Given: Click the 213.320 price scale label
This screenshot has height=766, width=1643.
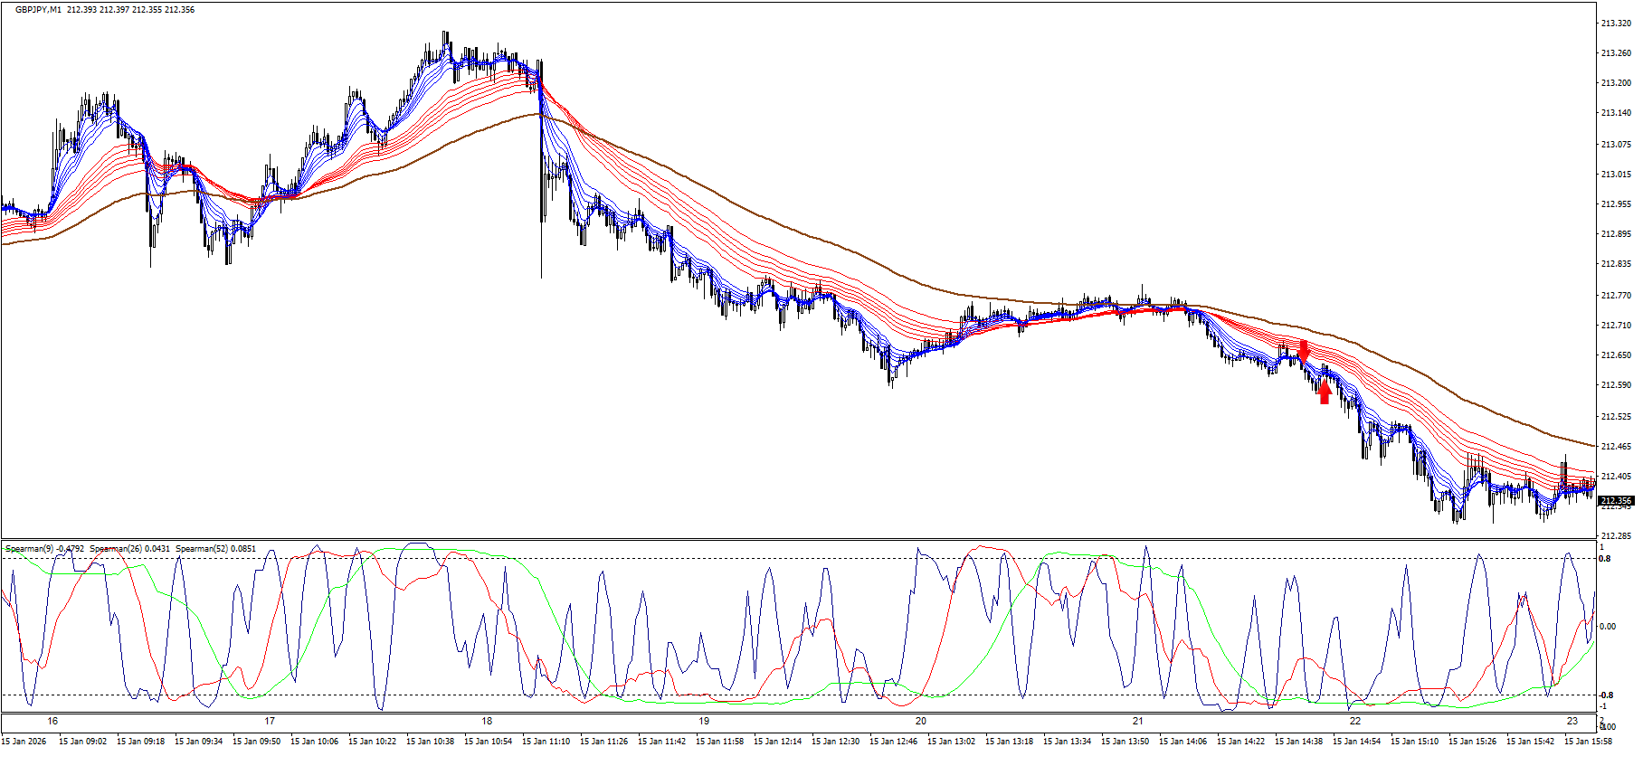Looking at the screenshot, I should (1616, 24).
